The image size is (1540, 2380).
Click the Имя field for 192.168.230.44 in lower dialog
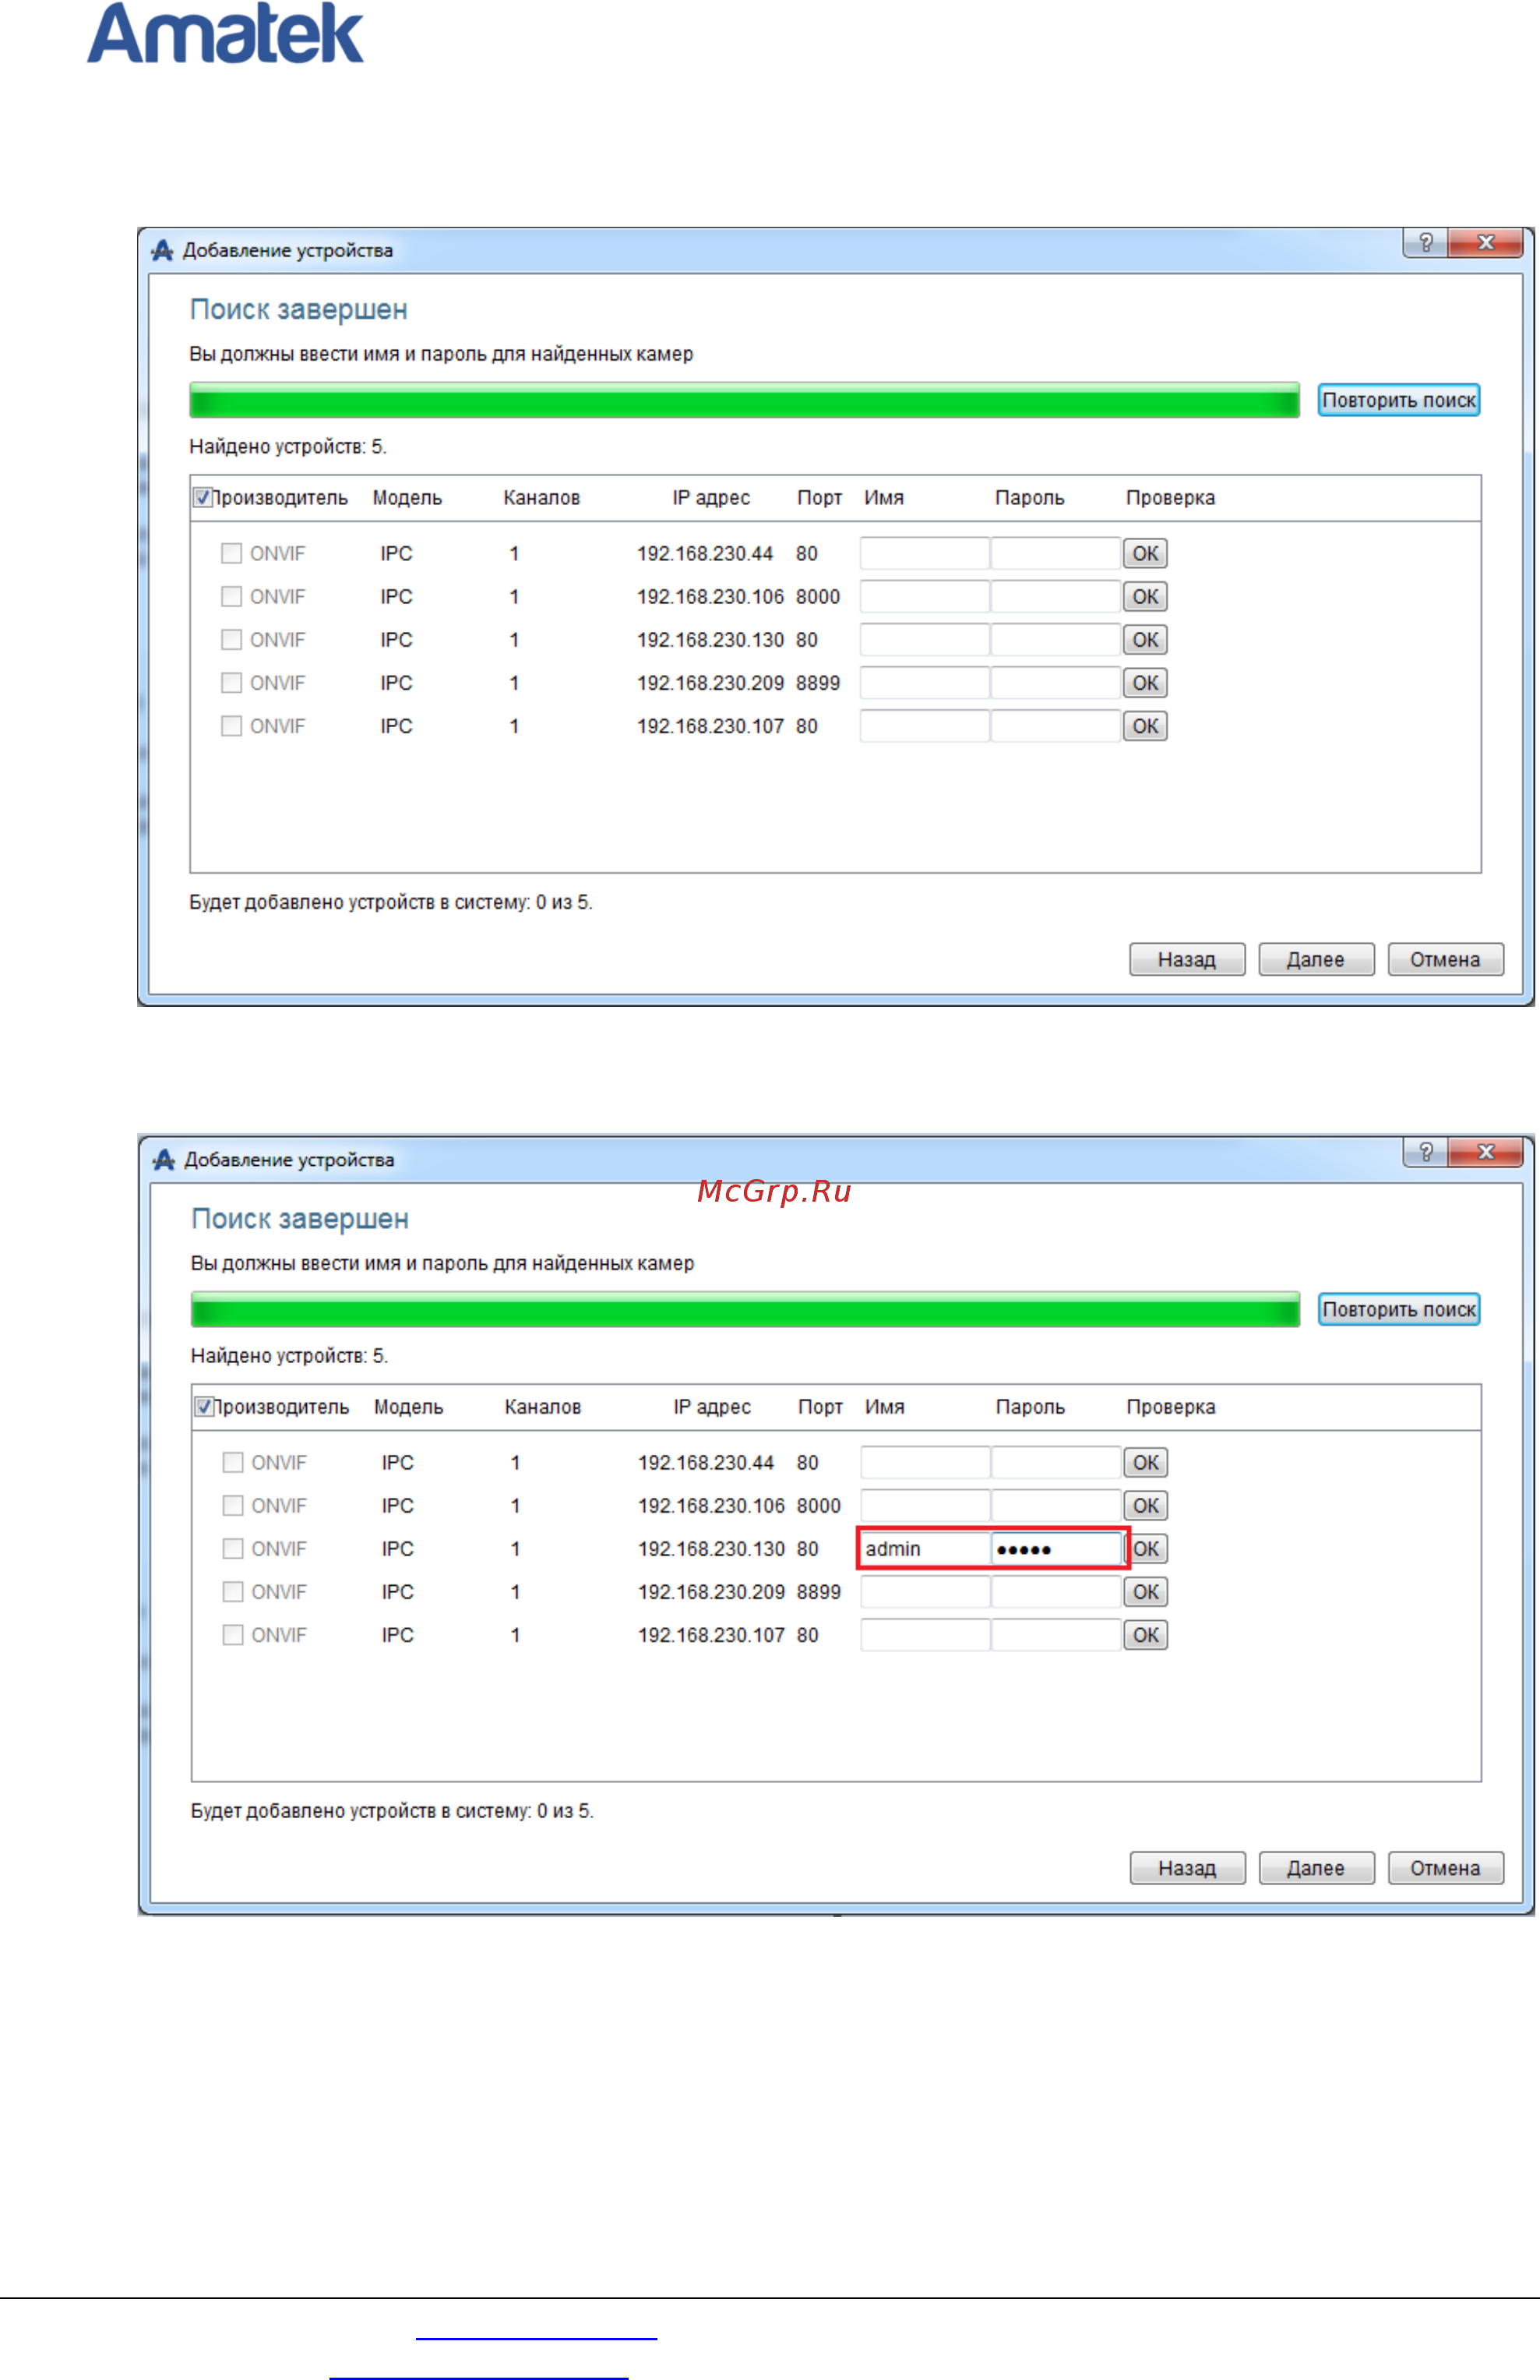point(925,1462)
